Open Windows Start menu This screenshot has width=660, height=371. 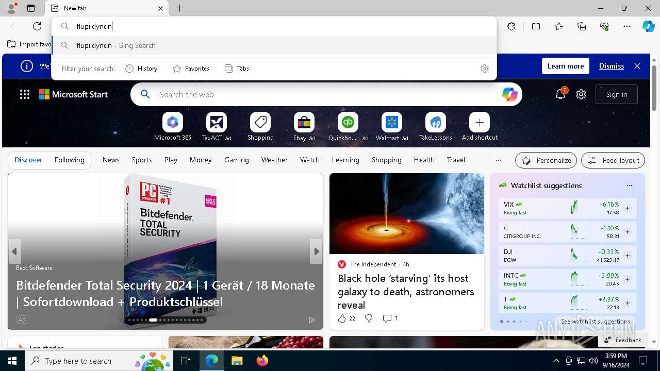(x=12, y=361)
